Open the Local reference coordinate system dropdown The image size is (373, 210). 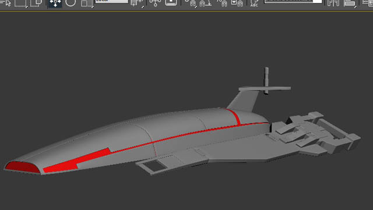pos(111,1)
